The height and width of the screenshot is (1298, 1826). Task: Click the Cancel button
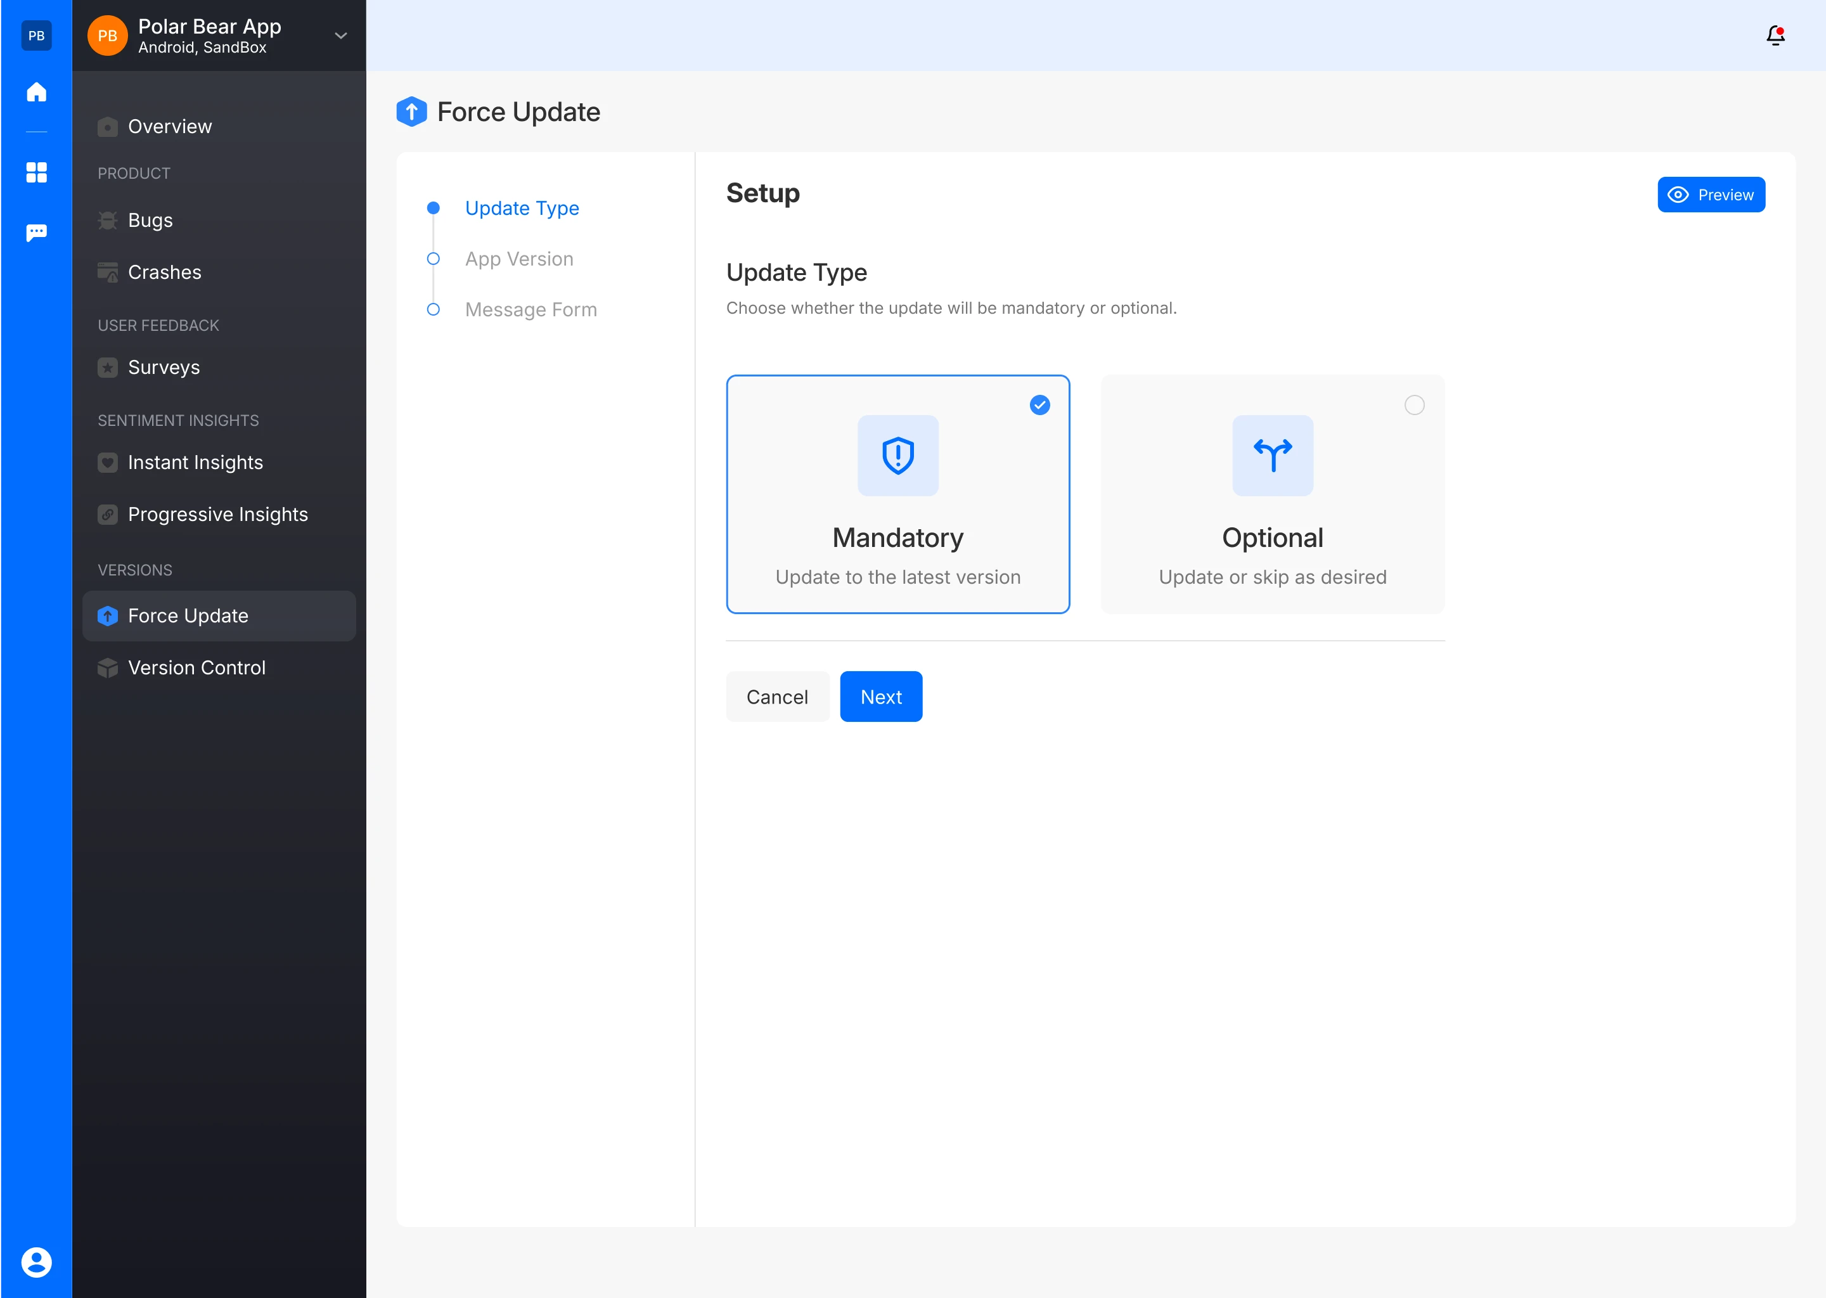(777, 697)
